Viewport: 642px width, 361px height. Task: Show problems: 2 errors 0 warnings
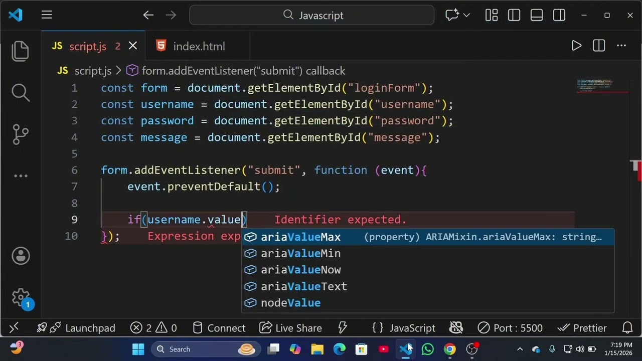tap(153, 328)
